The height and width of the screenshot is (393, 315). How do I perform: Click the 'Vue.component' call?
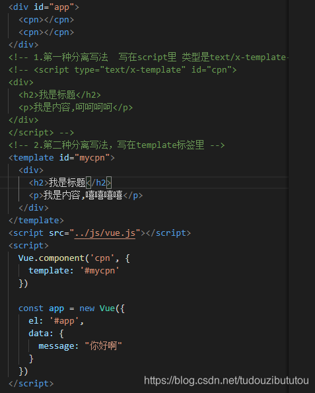pyautogui.click(x=51, y=258)
